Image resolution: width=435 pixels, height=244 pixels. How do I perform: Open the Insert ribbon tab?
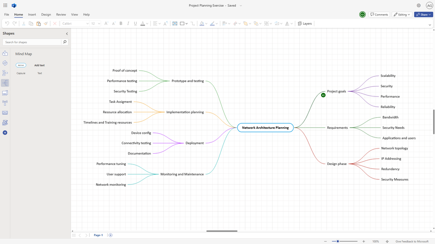(x=32, y=14)
